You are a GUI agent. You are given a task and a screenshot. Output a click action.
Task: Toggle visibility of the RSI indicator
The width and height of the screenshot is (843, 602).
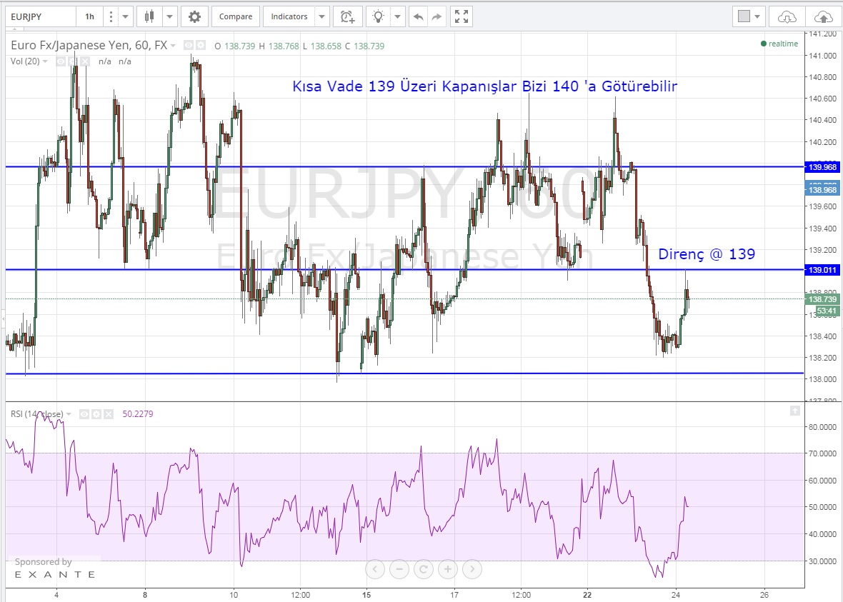pyautogui.click(x=84, y=414)
